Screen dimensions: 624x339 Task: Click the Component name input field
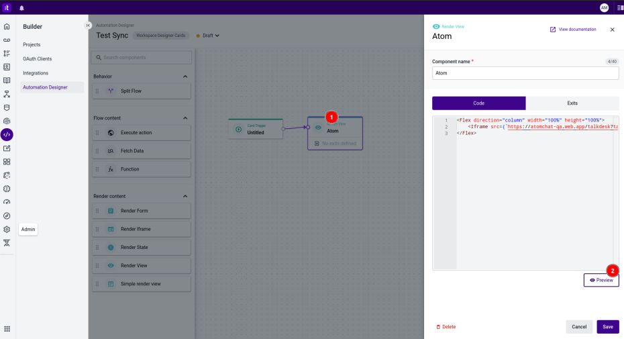(525, 72)
